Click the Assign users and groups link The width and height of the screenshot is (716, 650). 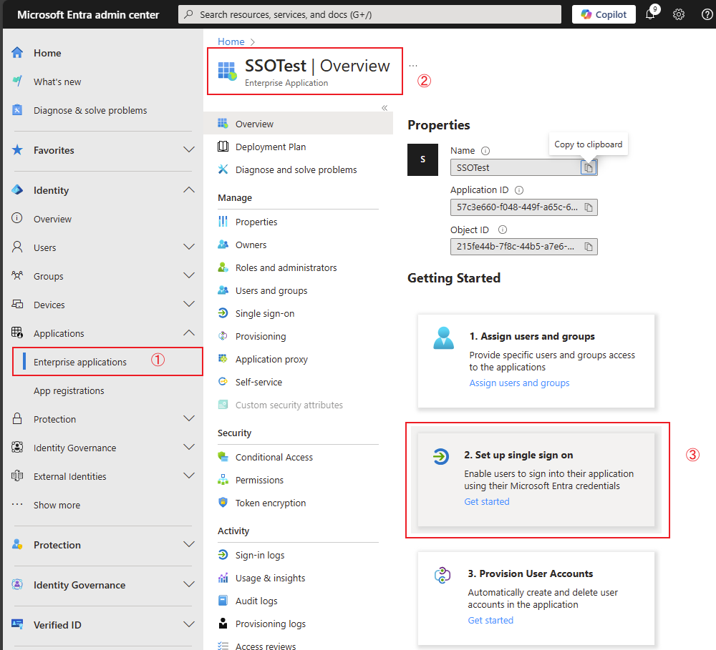519,383
